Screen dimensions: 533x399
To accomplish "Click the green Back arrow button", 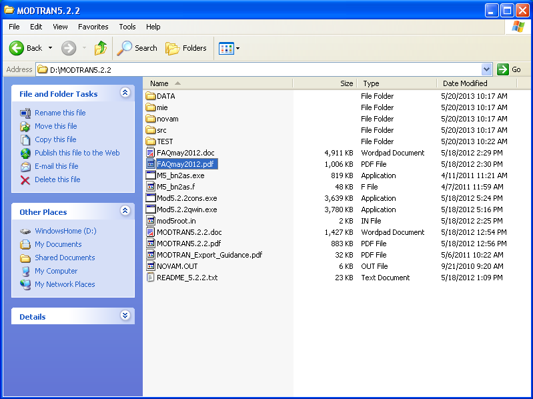I will [x=16, y=48].
